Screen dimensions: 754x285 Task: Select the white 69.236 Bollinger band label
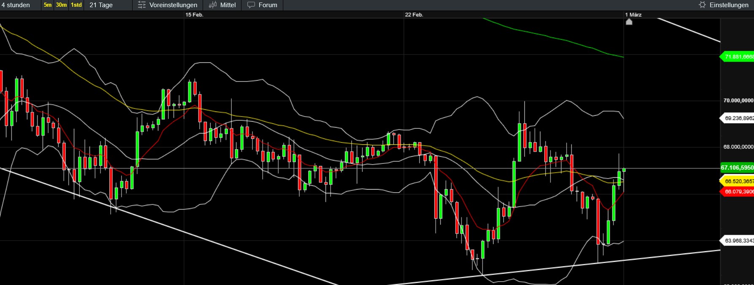(738, 118)
